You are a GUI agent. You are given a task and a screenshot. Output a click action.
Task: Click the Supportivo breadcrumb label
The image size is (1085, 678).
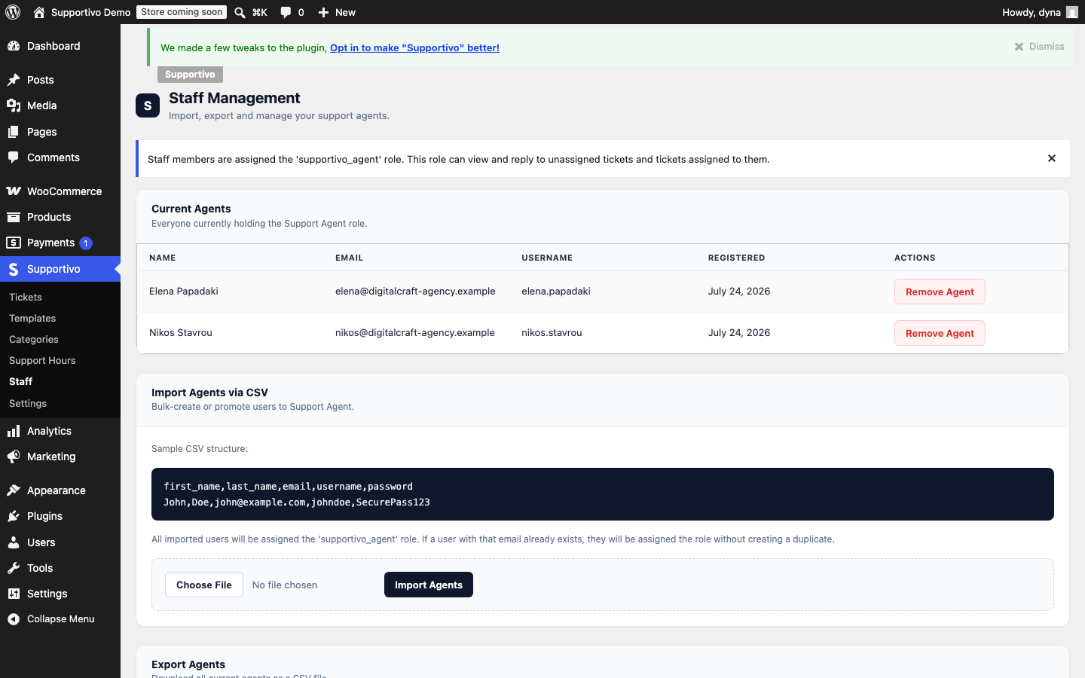[190, 75]
